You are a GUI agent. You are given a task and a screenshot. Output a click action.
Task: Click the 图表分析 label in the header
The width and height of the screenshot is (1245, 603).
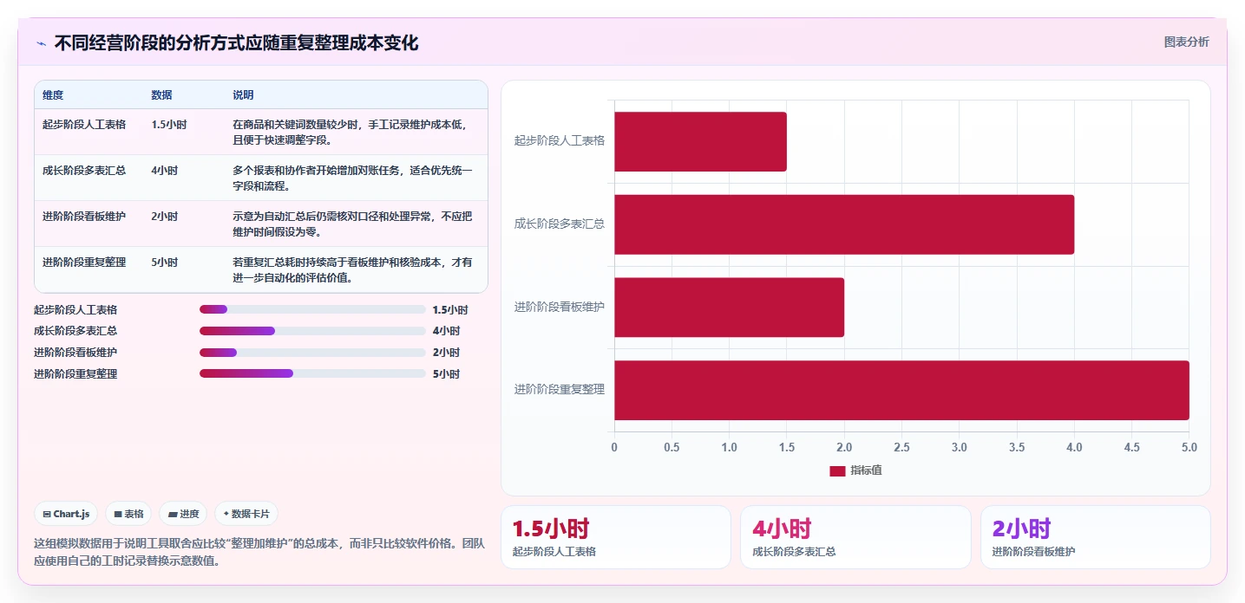pyautogui.click(x=1186, y=42)
